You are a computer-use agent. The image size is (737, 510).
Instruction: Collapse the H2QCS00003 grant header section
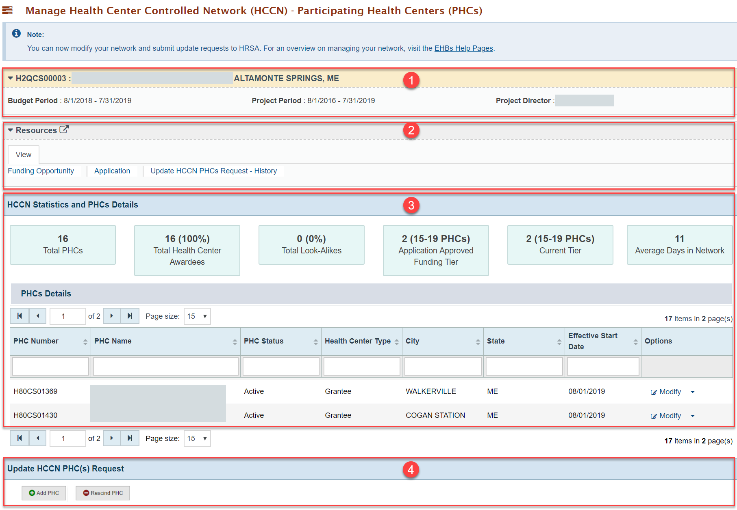pyautogui.click(x=11, y=78)
